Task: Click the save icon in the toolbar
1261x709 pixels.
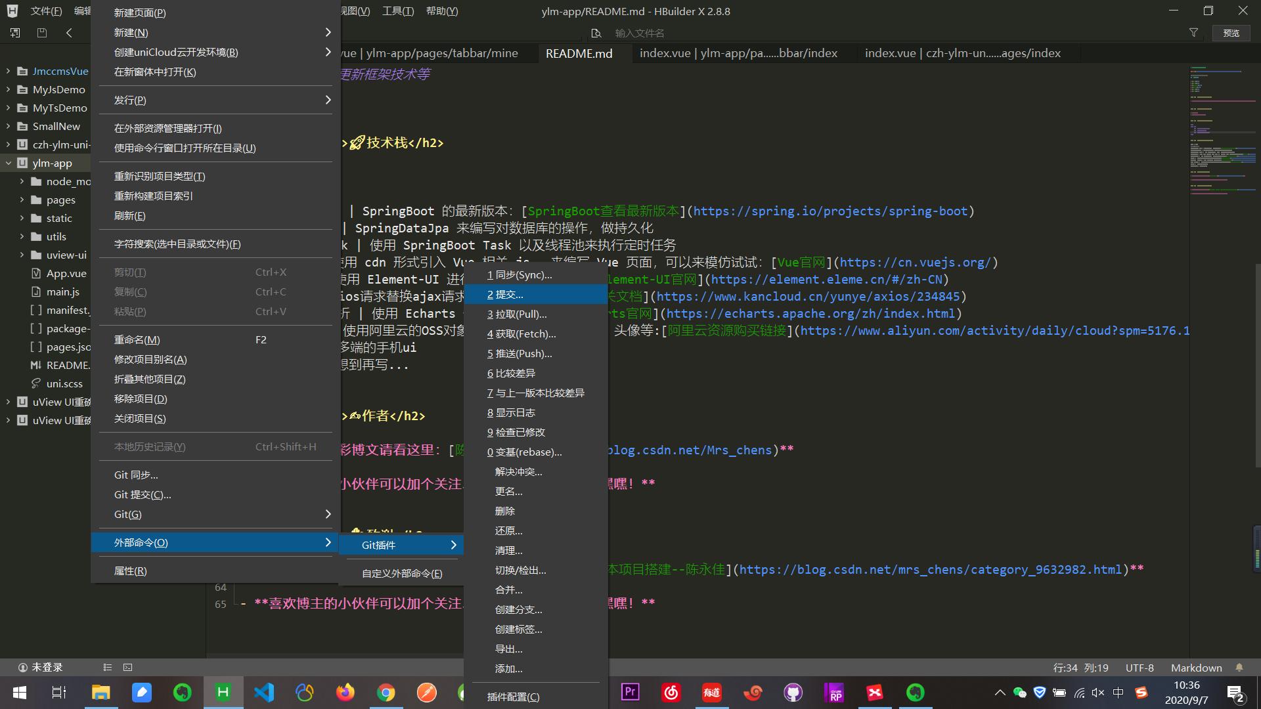Action: (x=41, y=32)
